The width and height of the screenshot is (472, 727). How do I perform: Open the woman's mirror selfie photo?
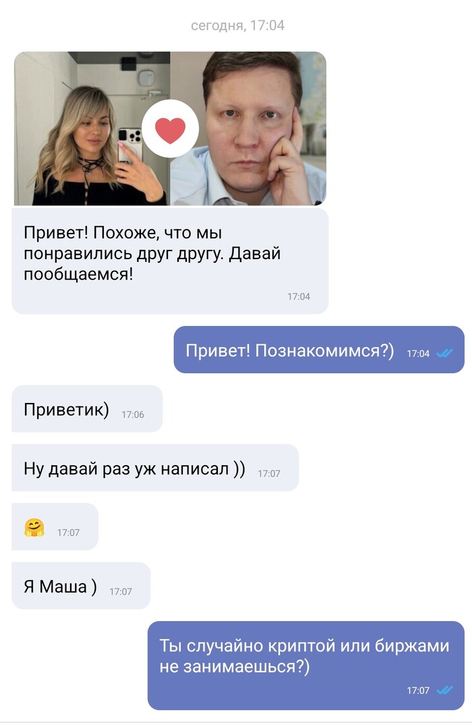92,128
